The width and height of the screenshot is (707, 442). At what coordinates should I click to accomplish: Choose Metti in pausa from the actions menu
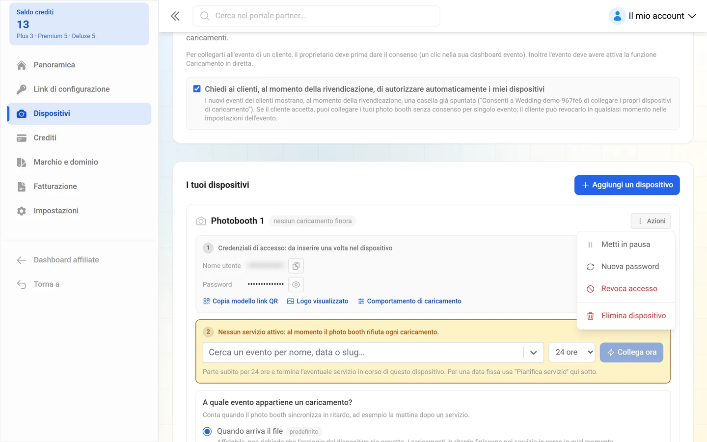(x=626, y=245)
